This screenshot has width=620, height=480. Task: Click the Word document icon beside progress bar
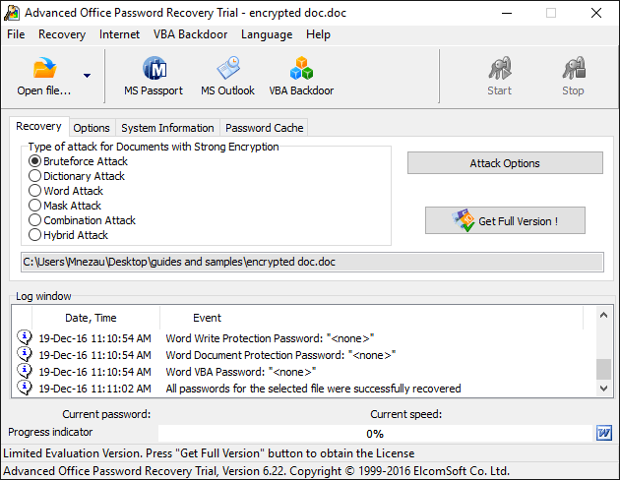pyautogui.click(x=604, y=433)
